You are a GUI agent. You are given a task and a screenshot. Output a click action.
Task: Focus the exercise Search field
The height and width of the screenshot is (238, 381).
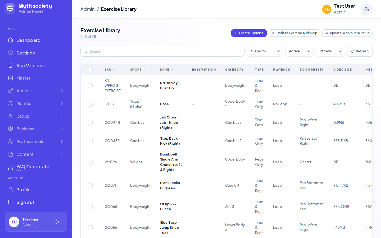[162, 51]
